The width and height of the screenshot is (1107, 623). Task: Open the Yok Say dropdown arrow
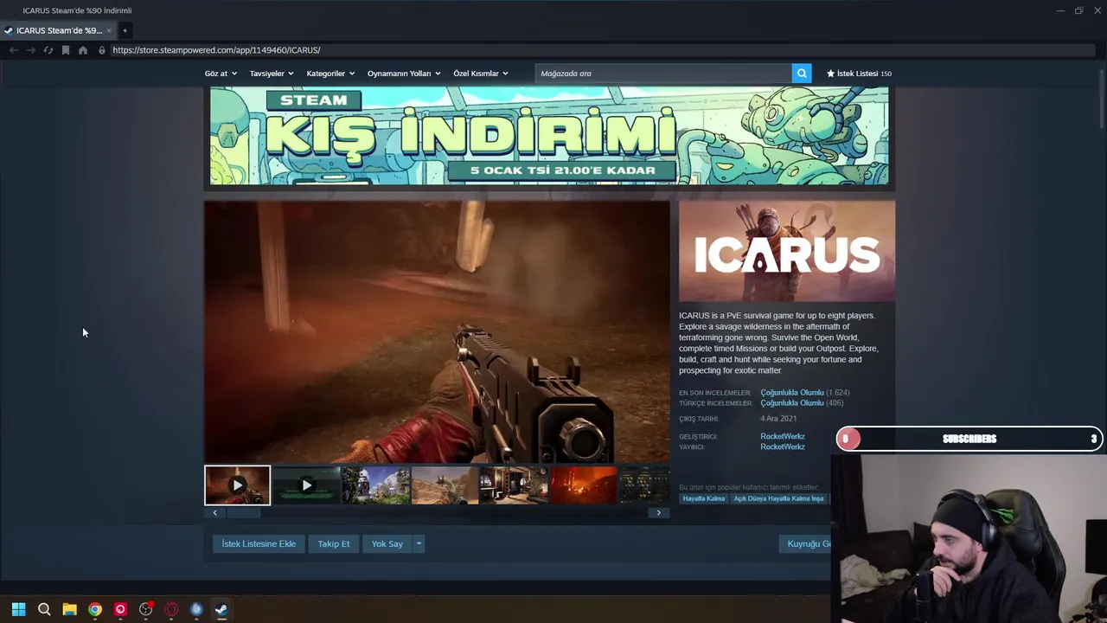coord(419,544)
